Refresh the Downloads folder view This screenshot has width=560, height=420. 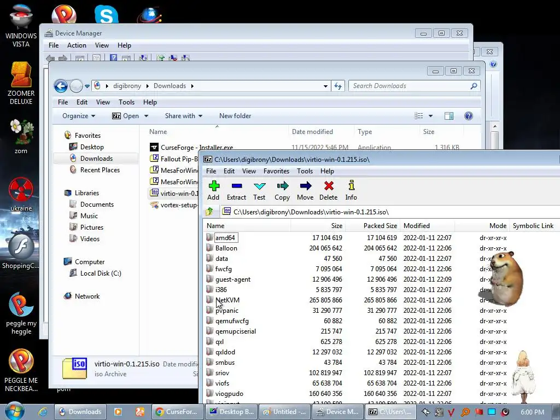[338, 86]
